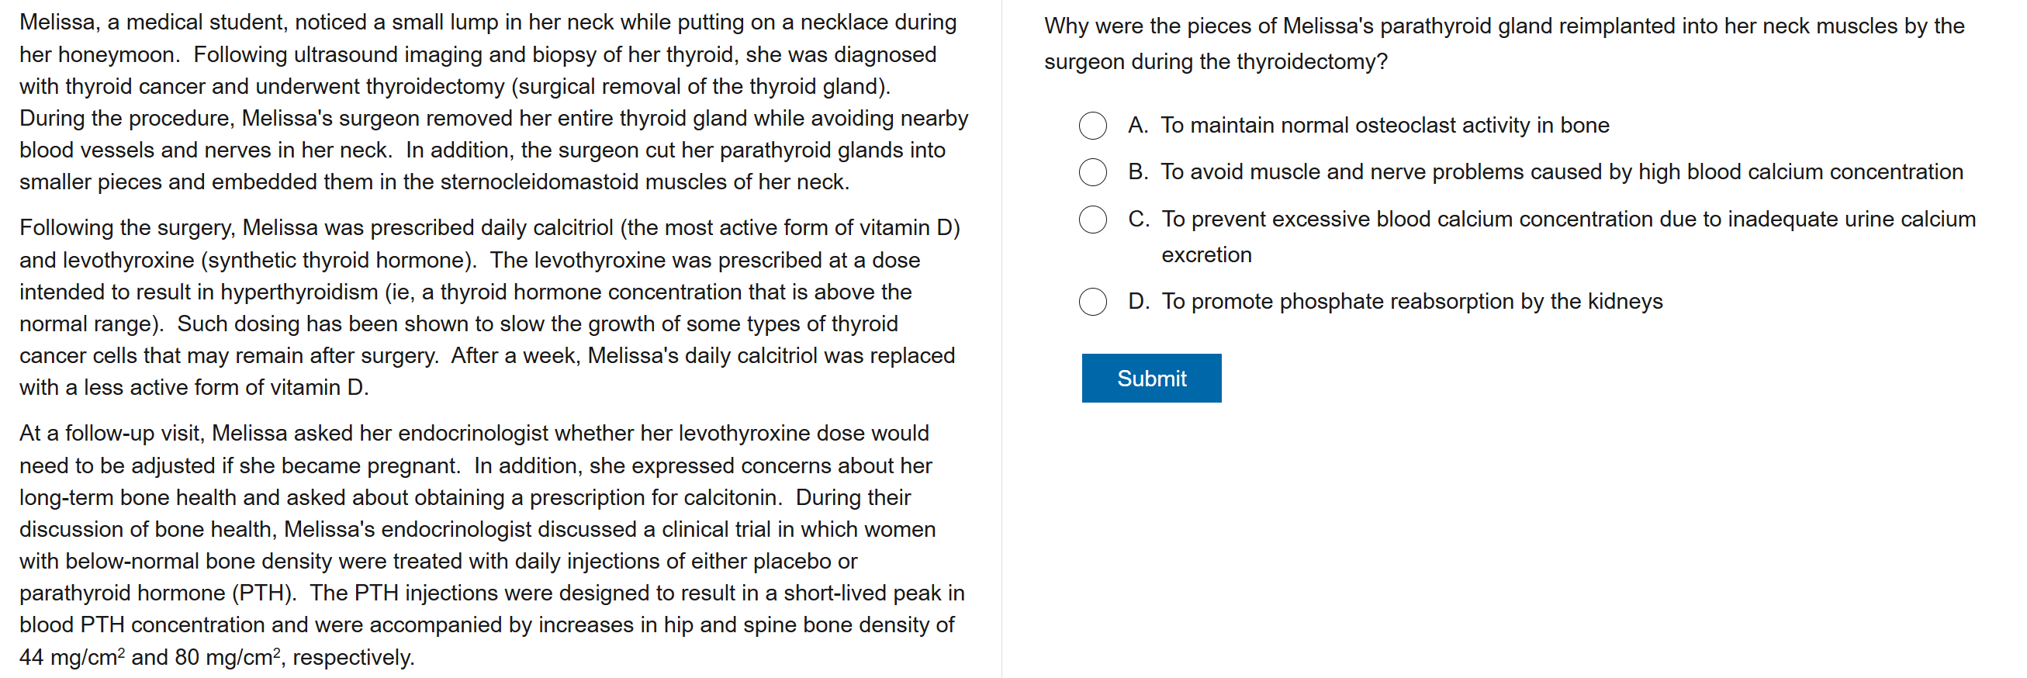This screenshot has height=678, width=2027.
Task: Pick the radio button for option D
Action: point(1092,301)
